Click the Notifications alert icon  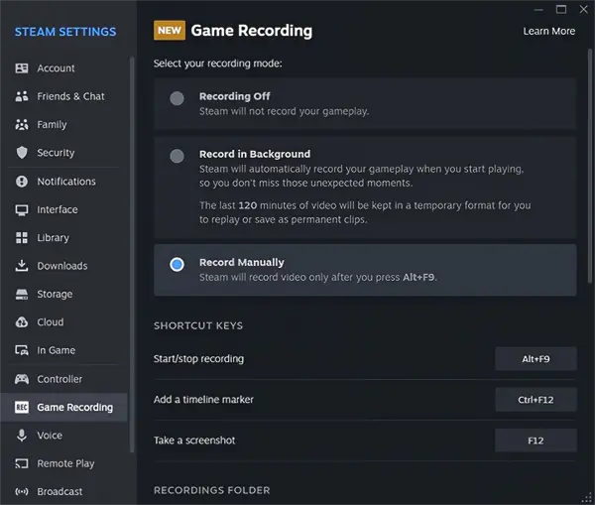pos(22,182)
